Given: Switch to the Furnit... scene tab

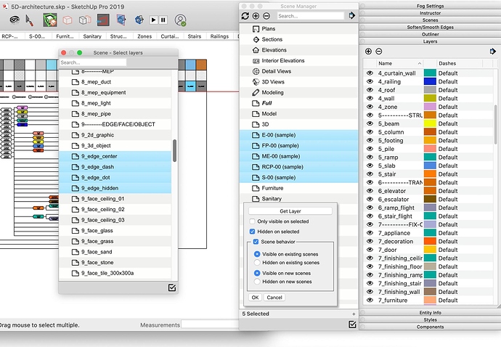Looking at the screenshot, I should point(65,36).
